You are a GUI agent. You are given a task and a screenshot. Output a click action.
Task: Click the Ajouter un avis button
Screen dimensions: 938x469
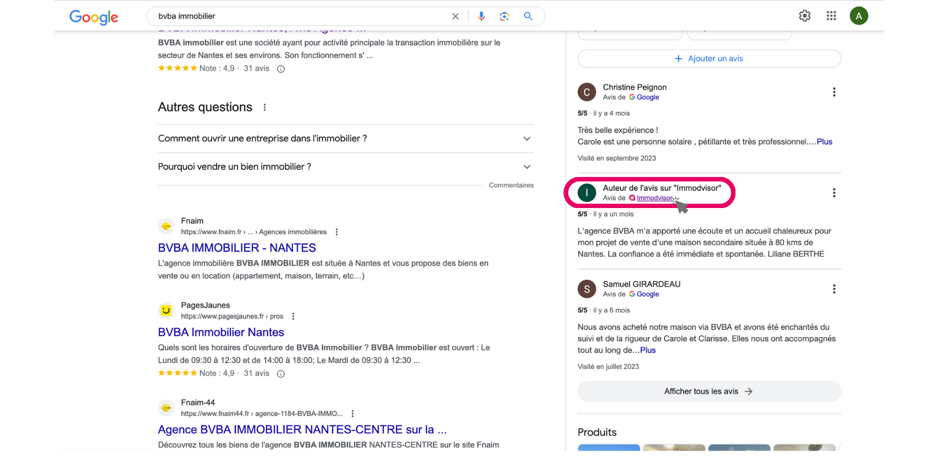click(709, 58)
